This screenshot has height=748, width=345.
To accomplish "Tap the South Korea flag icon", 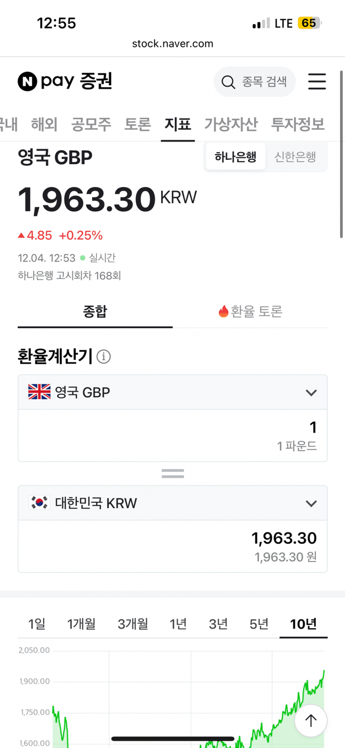I will [39, 503].
